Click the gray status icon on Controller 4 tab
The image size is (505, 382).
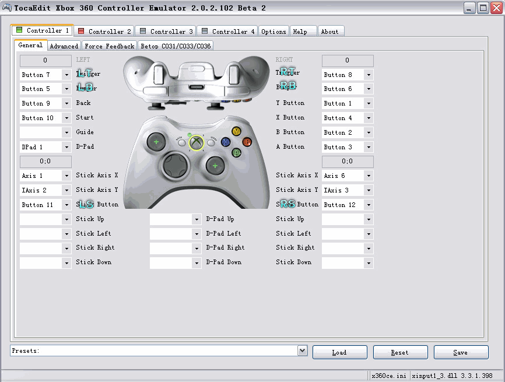[x=205, y=31]
